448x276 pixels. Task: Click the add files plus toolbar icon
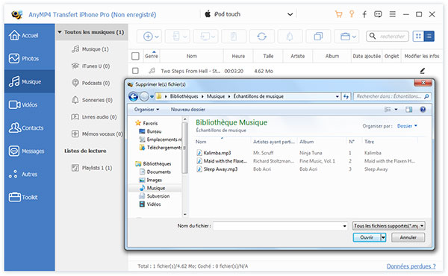point(149,37)
